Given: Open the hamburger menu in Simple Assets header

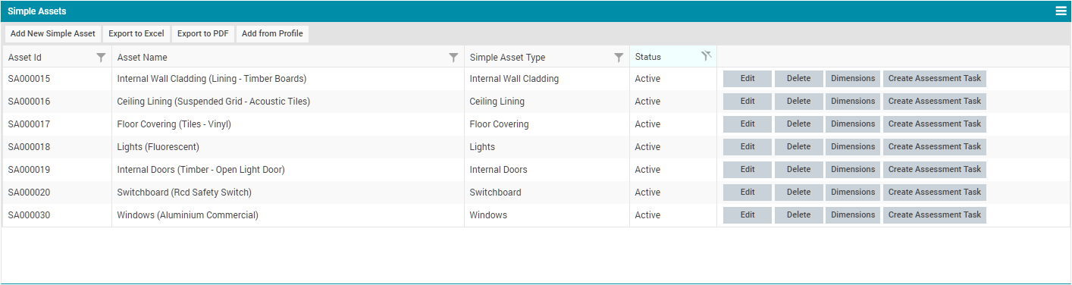Looking at the screenshot, I should tap(1061, 11).
